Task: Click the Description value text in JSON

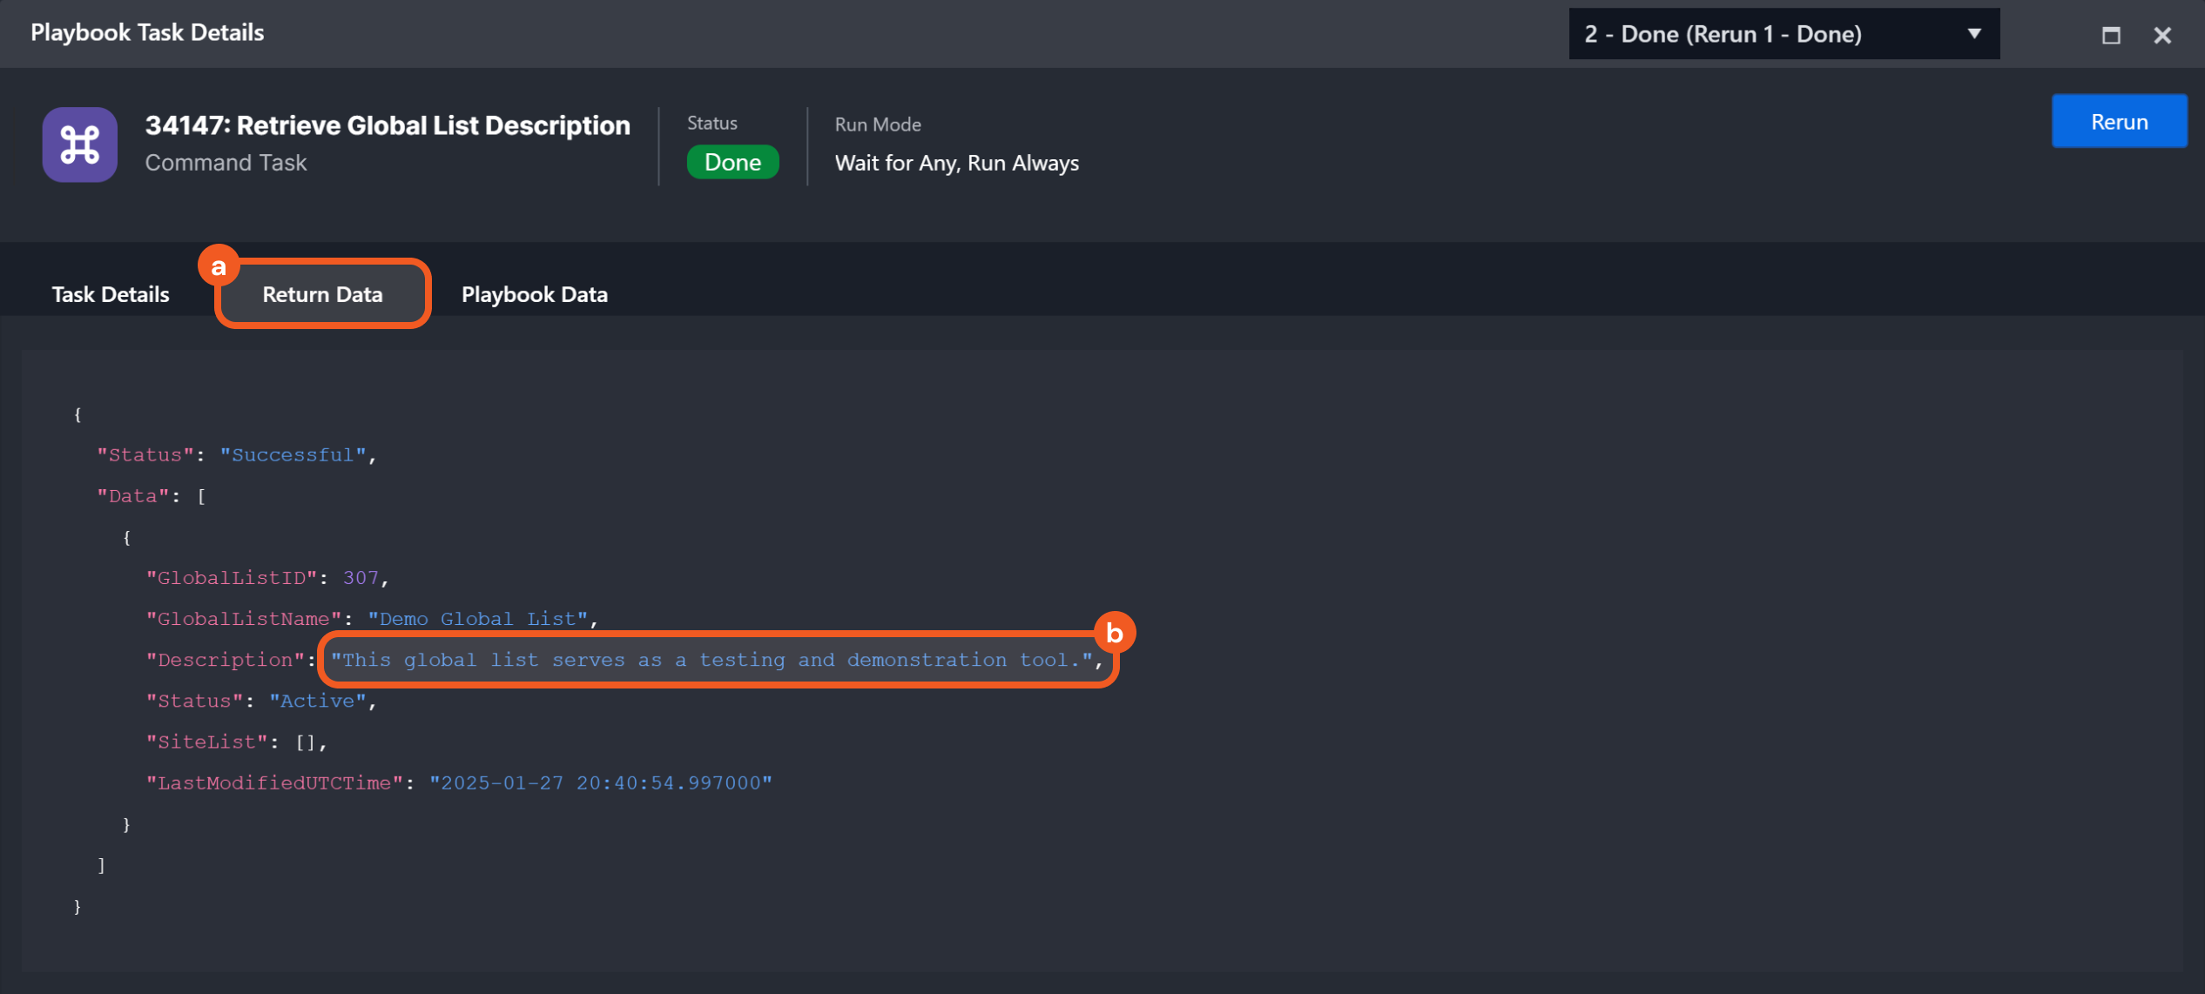Action: (x=711, y=660)
